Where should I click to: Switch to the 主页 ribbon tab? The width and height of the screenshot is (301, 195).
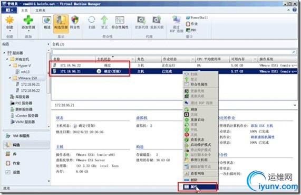24,11
